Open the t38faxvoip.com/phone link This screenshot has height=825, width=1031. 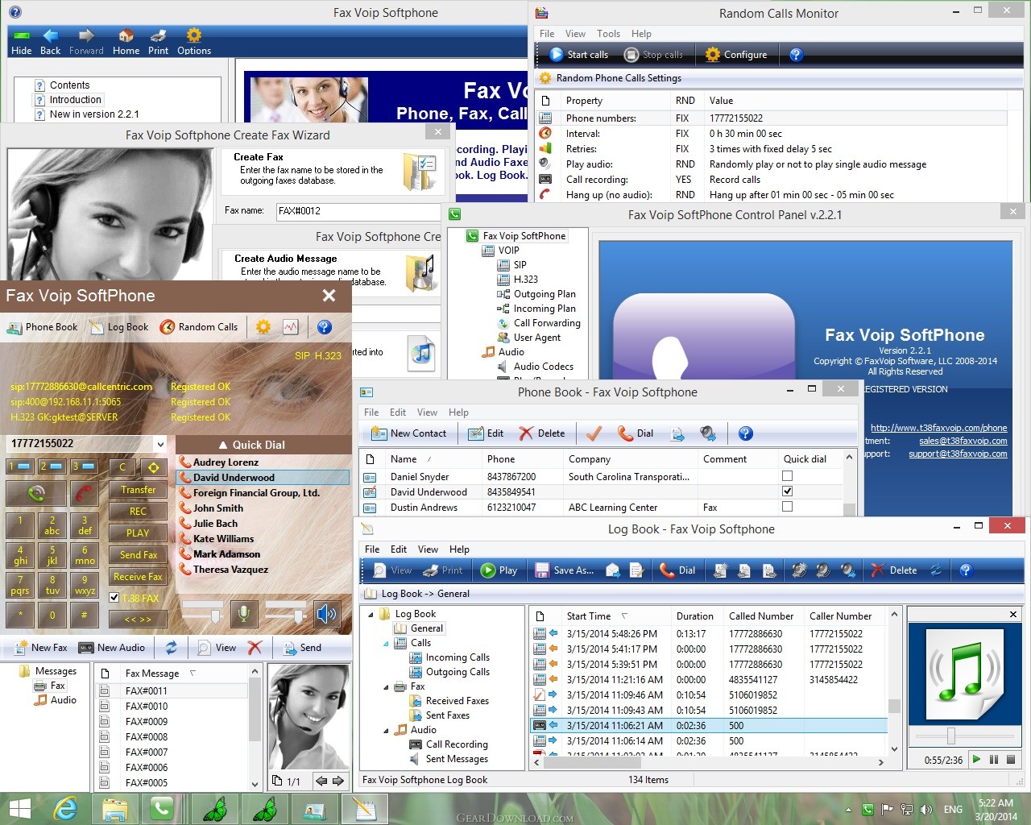(x=938, y=428)
